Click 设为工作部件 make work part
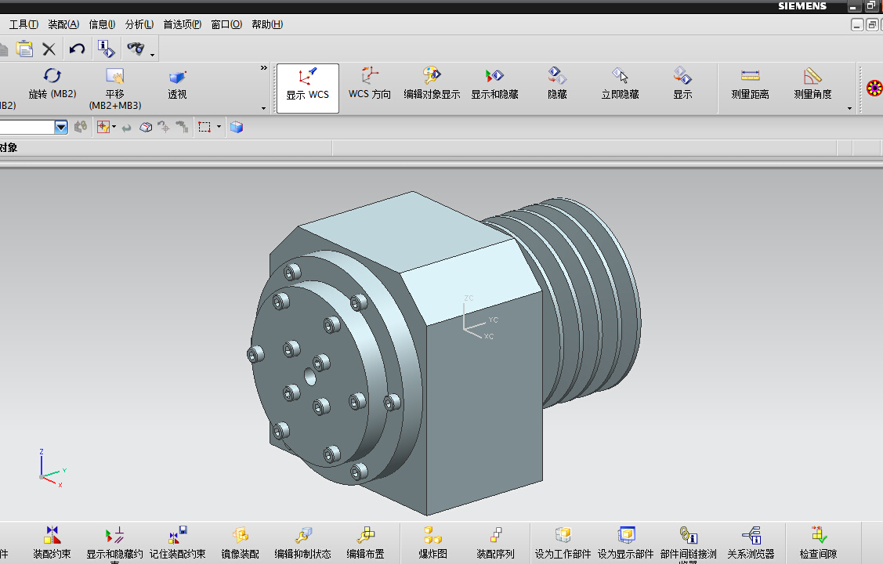 563,543
